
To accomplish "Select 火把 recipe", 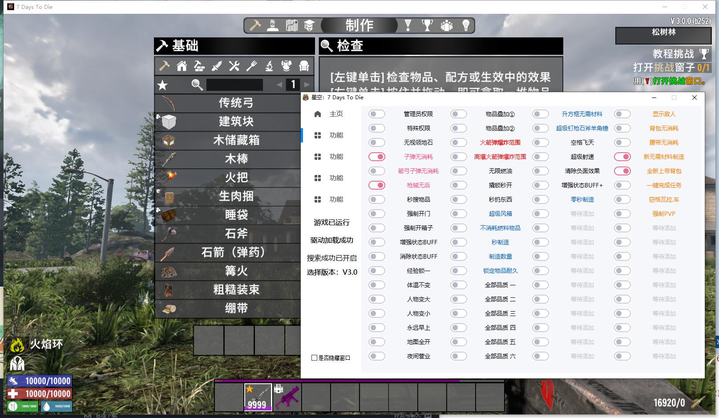I will click(228, 178).
